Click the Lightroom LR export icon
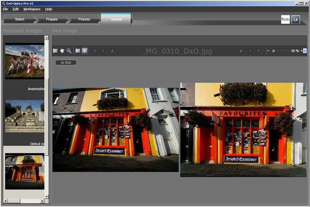The height and width of the screenshot is (207, 310). point(296,19)
